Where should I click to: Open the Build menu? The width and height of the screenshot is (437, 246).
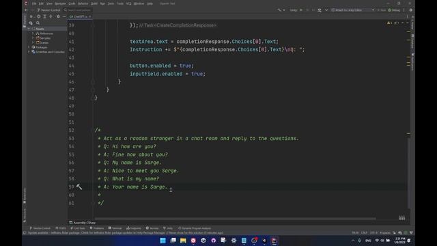[94, 3]
